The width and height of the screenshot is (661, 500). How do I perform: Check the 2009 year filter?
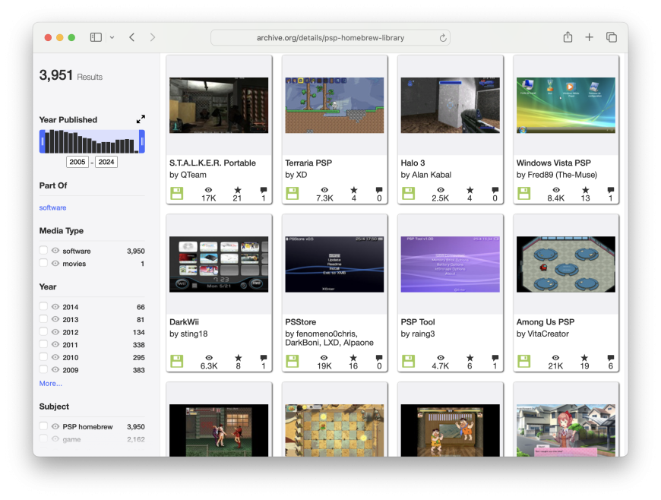coord(43,370)
